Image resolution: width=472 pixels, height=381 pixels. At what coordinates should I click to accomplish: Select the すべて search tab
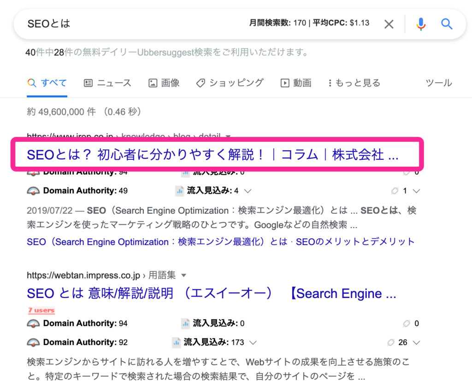[x=47, y=83]
